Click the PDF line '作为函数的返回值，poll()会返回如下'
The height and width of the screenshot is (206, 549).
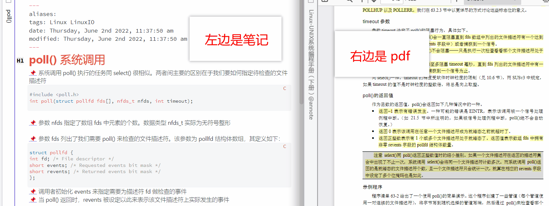428,104
